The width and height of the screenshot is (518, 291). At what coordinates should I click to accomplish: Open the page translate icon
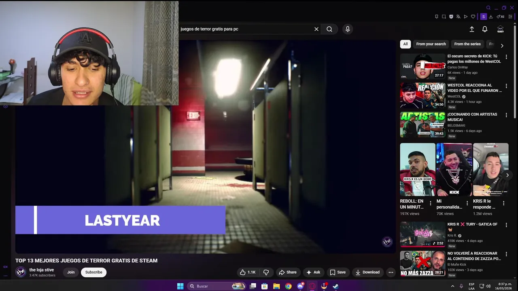[458, 17]
